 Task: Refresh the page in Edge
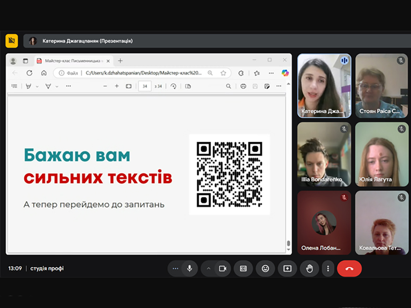pos(29,73)
